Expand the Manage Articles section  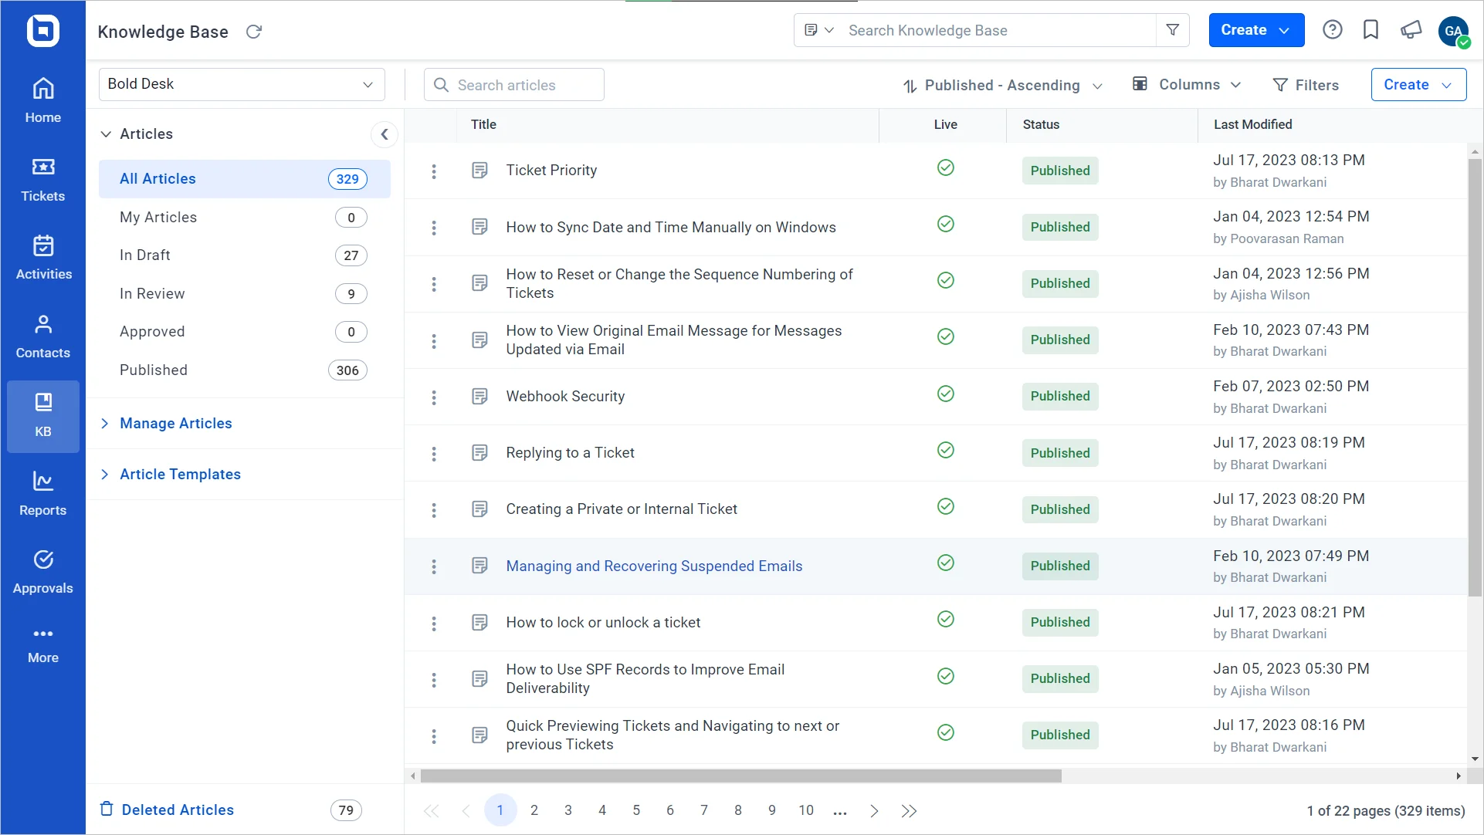pyautogui.click(x=175, y=423)
